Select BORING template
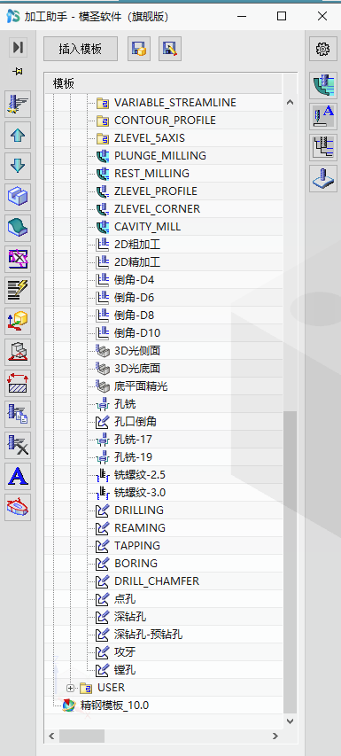Viewport: 341px width, 756px height. point(136,563)
